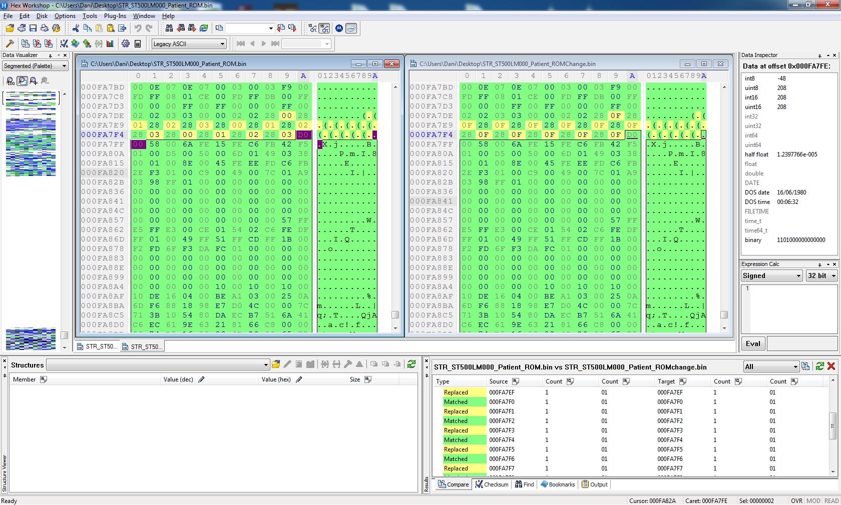Click the Copy icon in toolbar
This screenshot has height=505, width=841.
(x=87, y=28)
